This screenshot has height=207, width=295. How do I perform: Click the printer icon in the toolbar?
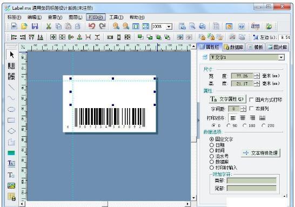203,26
